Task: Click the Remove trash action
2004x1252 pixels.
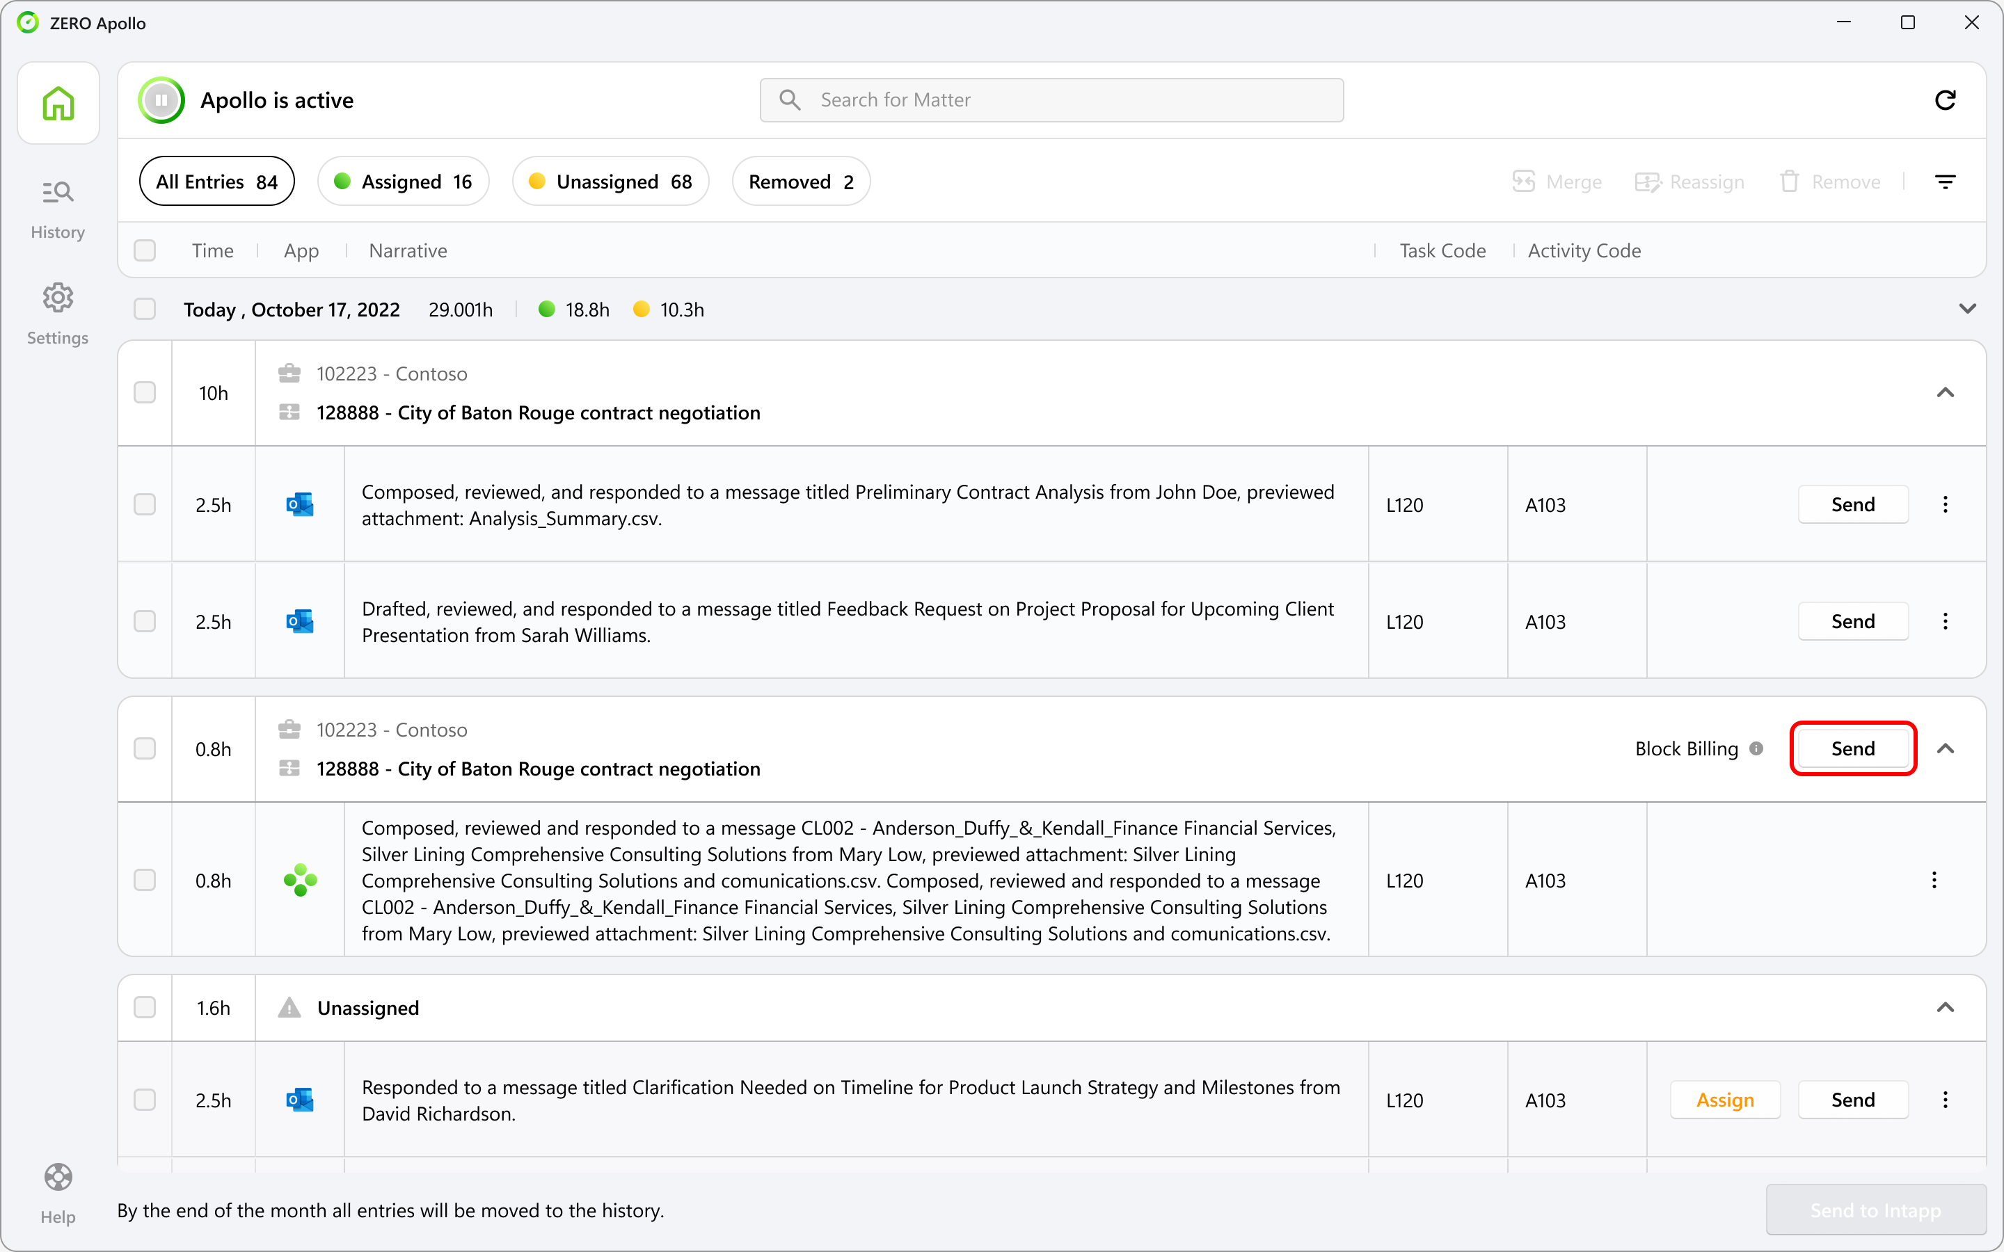Action: (x=1829, y=182)
